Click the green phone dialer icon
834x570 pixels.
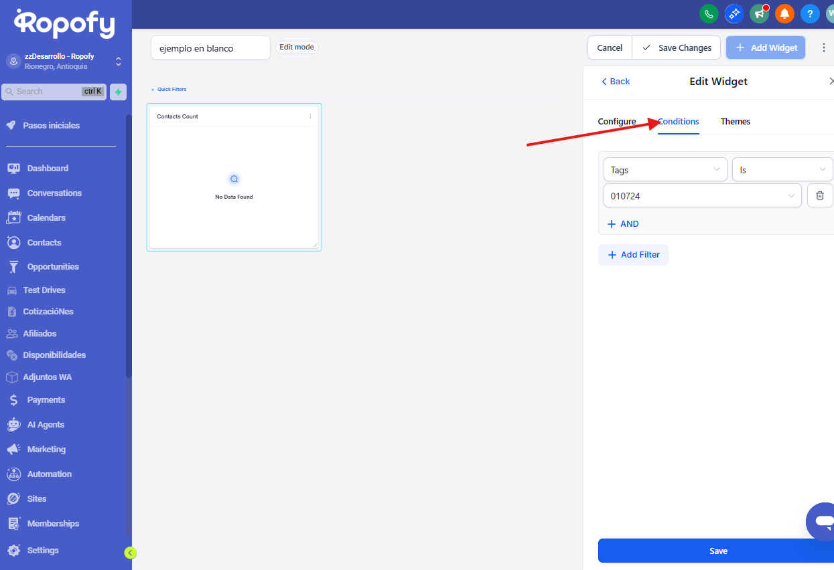[x=709, y=13]
